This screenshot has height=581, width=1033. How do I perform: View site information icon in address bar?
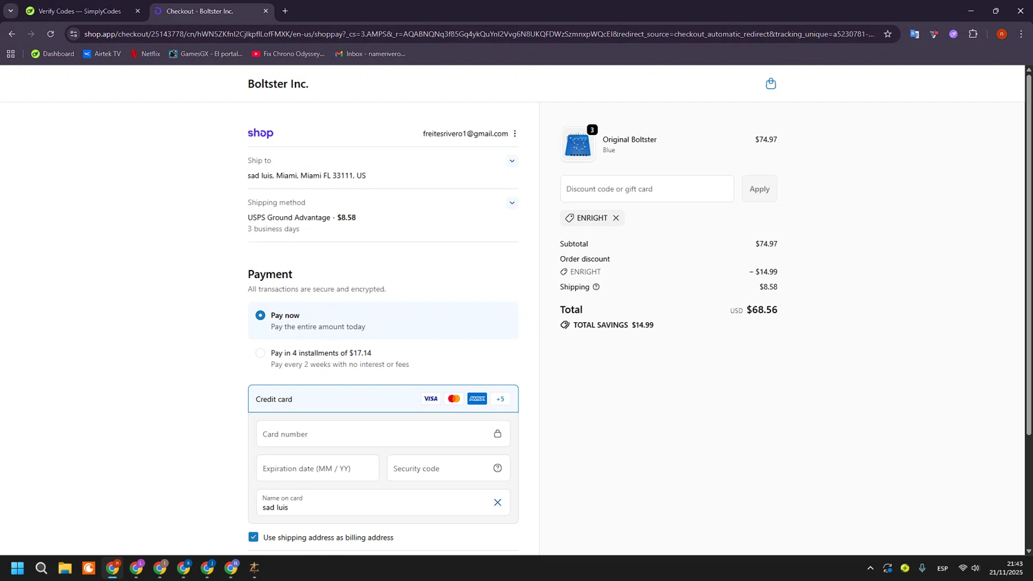coord(74,34)
